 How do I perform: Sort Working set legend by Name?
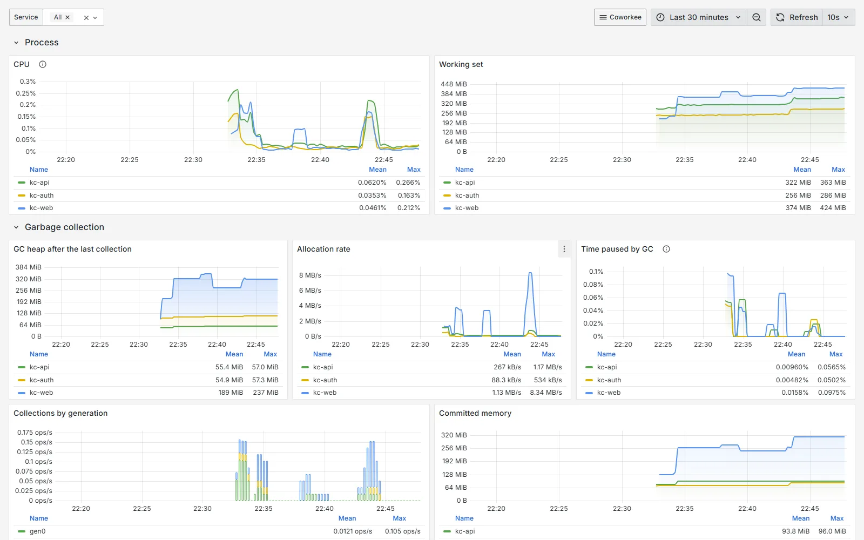(x=464, y=170)
